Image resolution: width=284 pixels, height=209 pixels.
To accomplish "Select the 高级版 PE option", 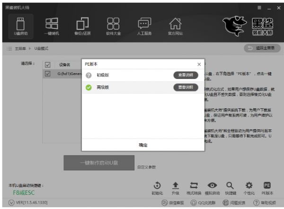I will click(143, 87).
